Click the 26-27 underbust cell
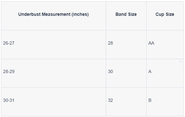Image resolution: width=185 pixels, height=117 pixels. coord(53,45)
